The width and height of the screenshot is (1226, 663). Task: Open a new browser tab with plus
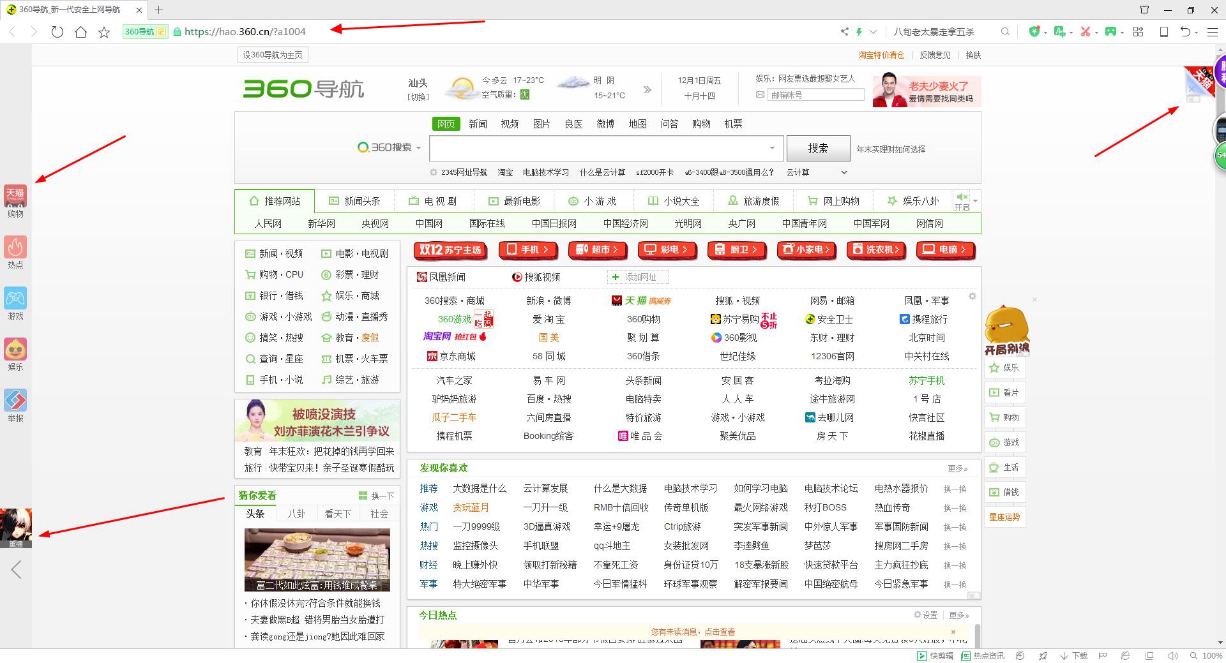158,10
